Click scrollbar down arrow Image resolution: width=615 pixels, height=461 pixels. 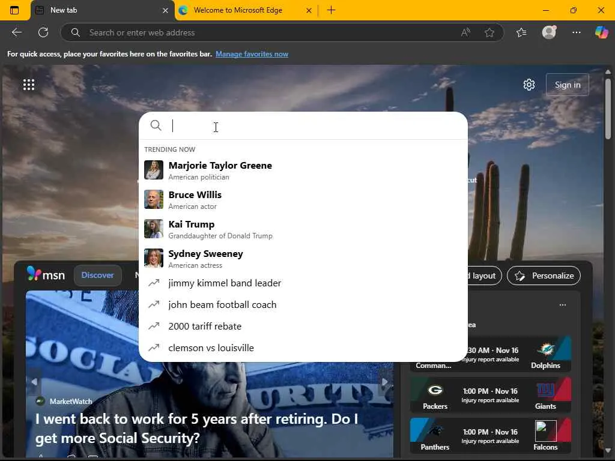608,450
